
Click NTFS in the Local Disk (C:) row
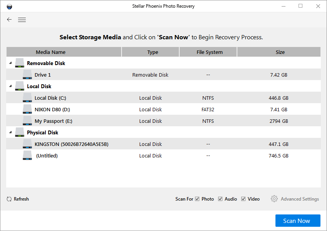tap(208, 98)
